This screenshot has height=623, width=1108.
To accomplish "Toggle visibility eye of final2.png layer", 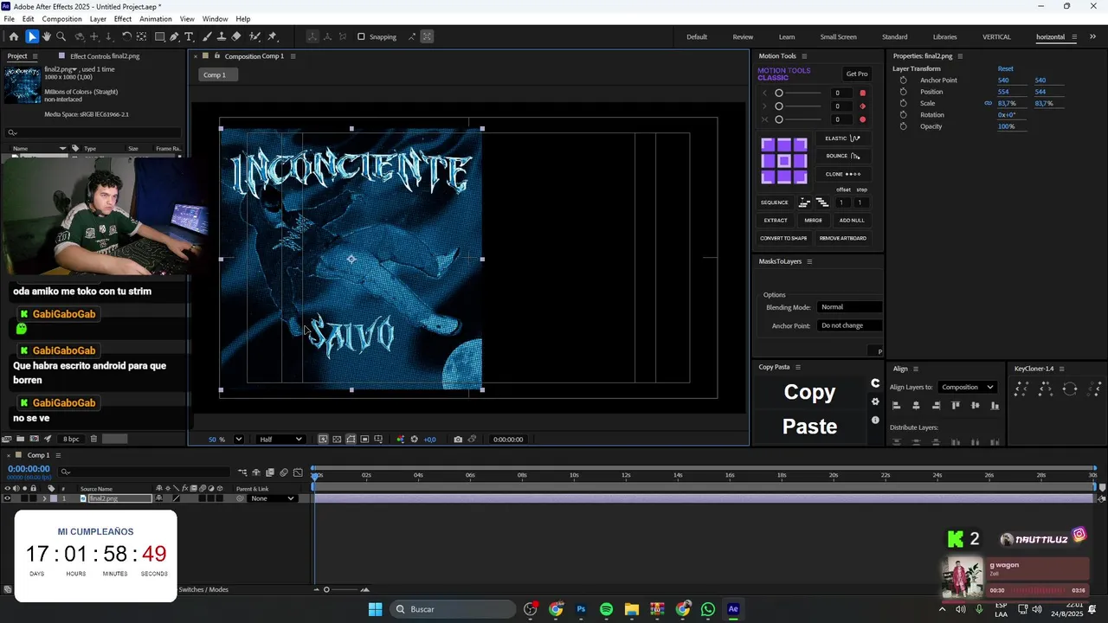I will click(7, 498).
